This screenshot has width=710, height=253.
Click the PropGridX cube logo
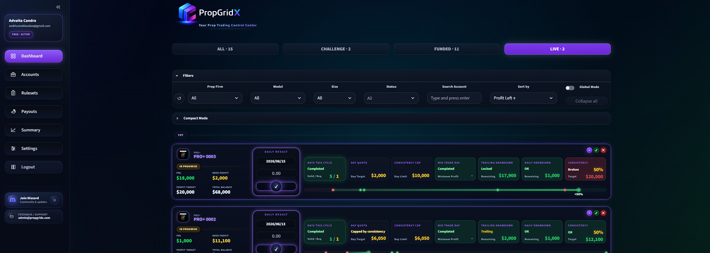[187, 13]
